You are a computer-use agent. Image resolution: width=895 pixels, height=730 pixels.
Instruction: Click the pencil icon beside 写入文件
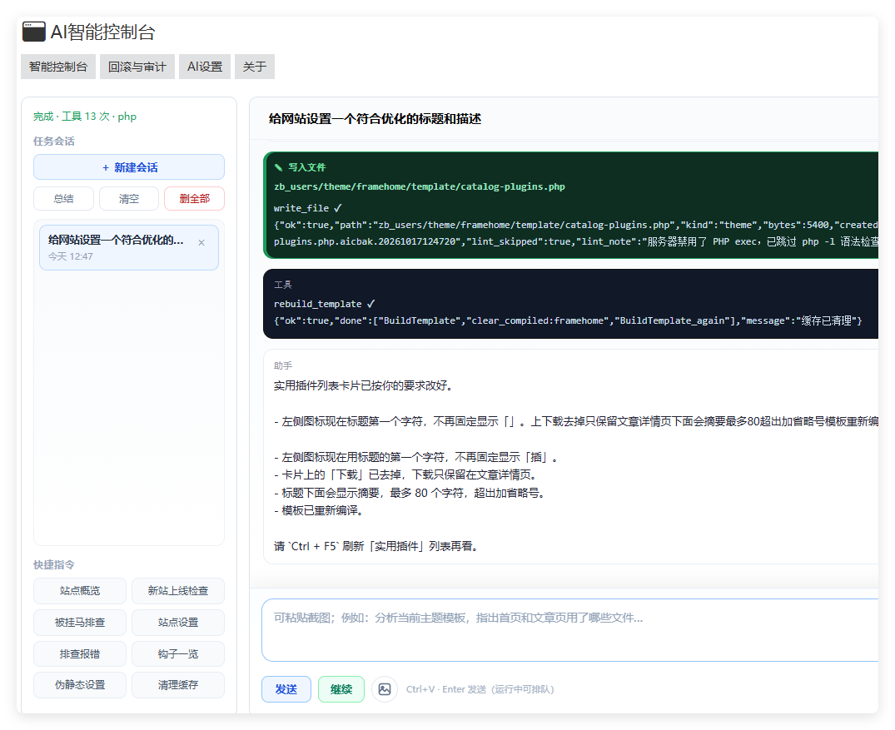click(279, 167)
